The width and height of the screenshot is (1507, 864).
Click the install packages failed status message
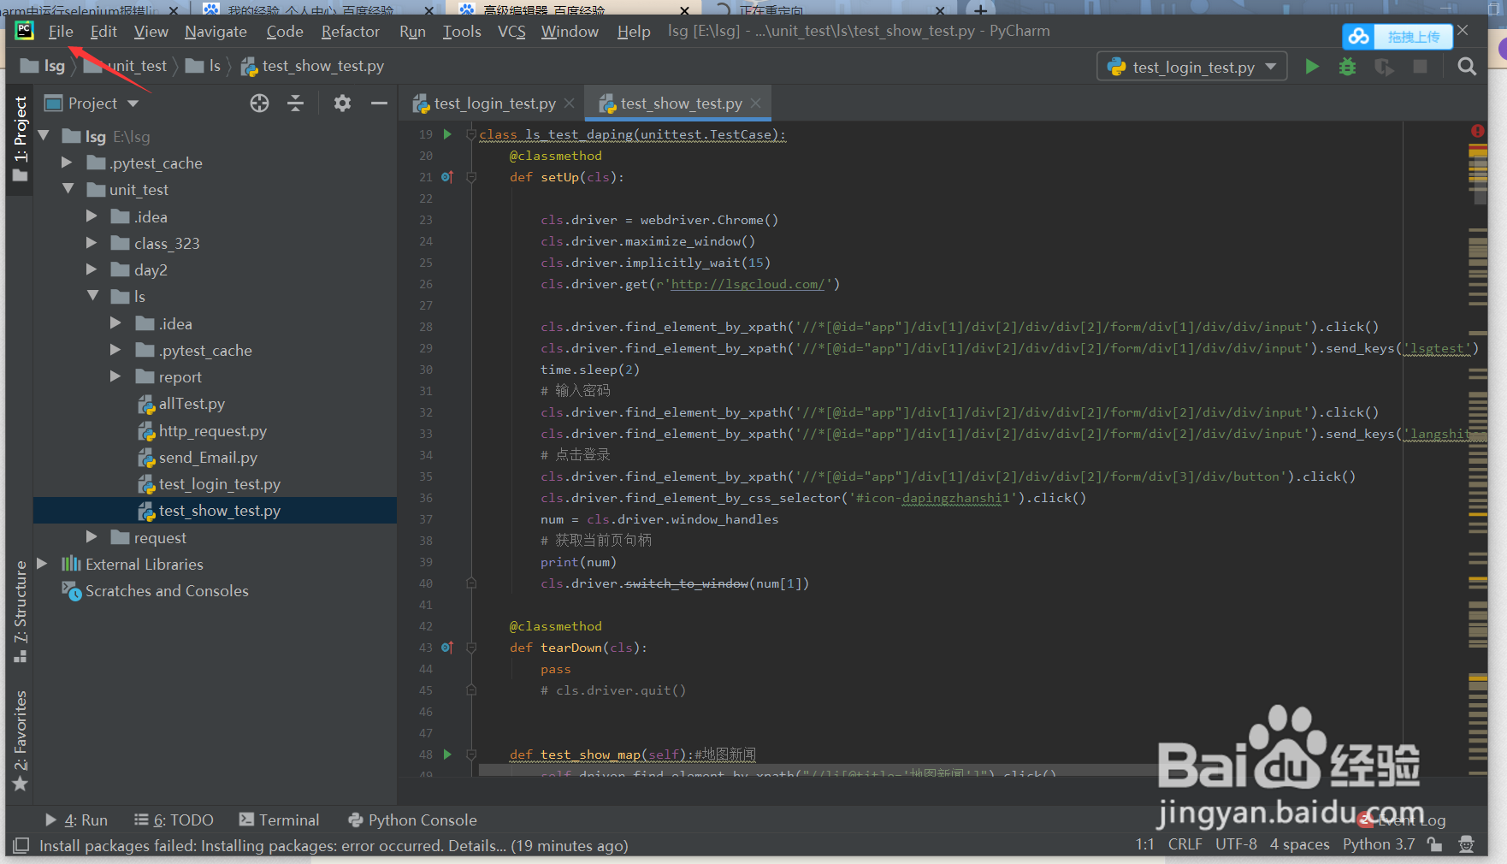(334, 846)
